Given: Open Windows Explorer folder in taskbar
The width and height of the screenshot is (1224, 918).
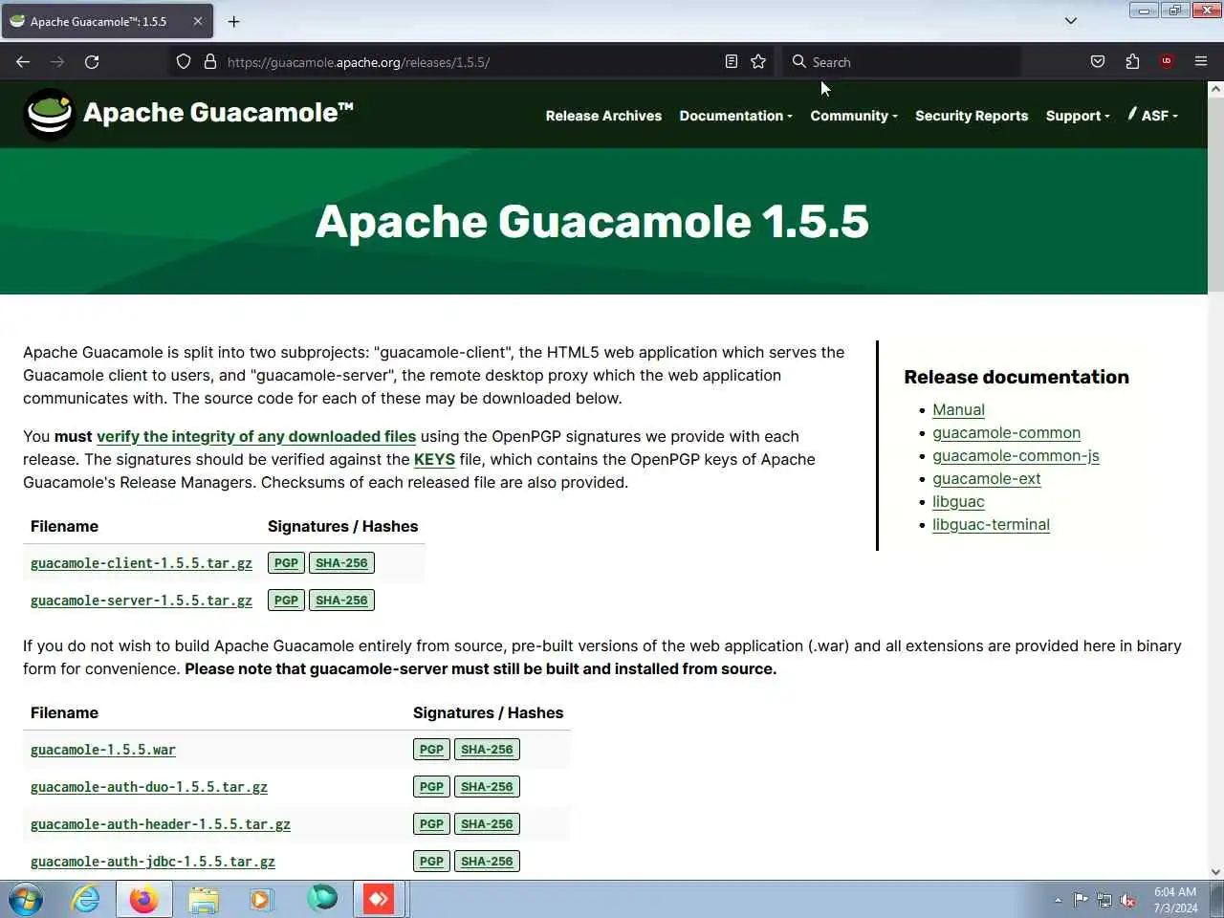Looking at the screenshot, I should click(x=203, y=900).
